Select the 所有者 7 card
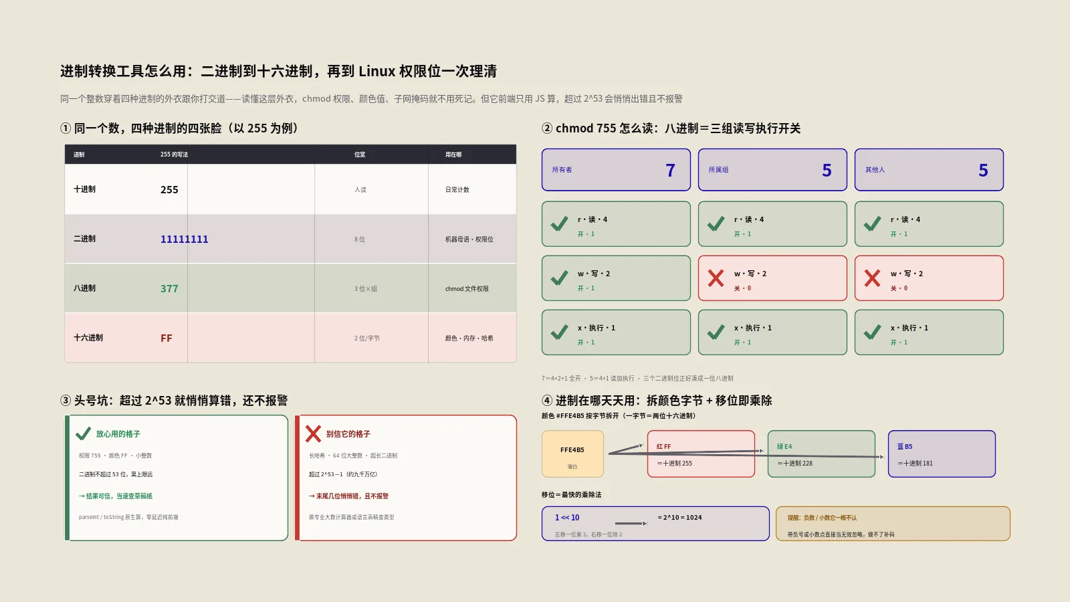The width and height of the screenshot is (1070, 602). pyautogui.click(x=616, y=170)
